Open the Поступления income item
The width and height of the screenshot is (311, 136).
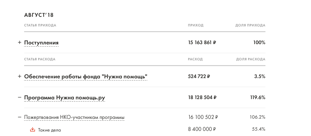(x=41, y=43)
